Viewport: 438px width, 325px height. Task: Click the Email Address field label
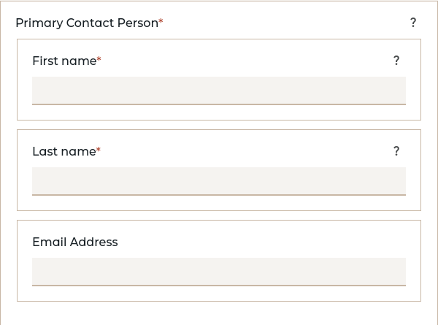pos(74,242)
